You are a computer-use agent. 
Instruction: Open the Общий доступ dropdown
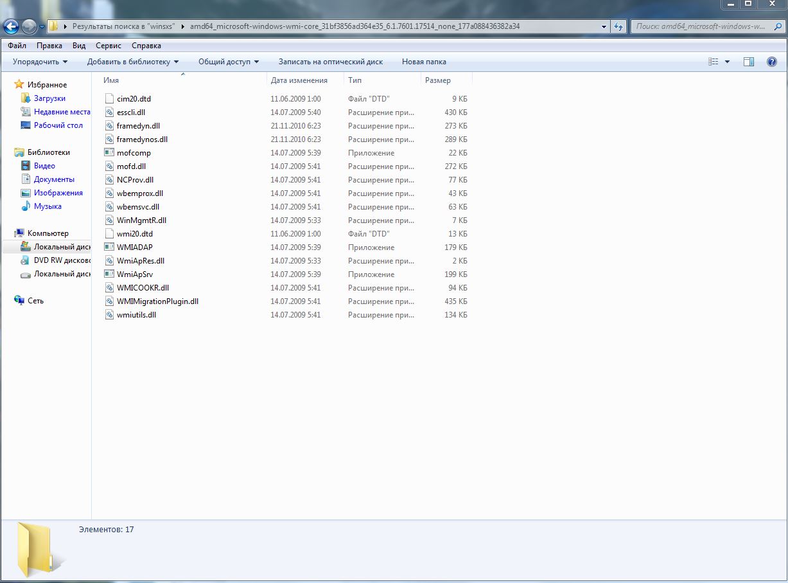point(229,62)
